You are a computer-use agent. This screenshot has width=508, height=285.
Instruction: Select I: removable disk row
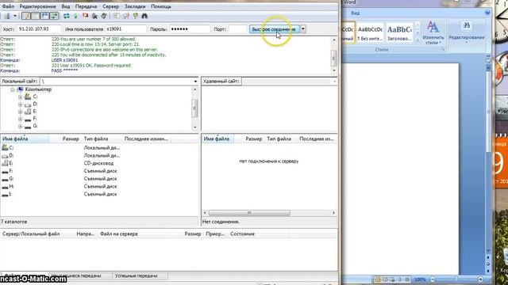coord(99,194)
